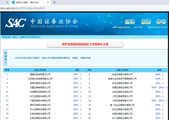Close the leftmost partially hidden browser tab

pyautogui.click(x=7, y=2)
